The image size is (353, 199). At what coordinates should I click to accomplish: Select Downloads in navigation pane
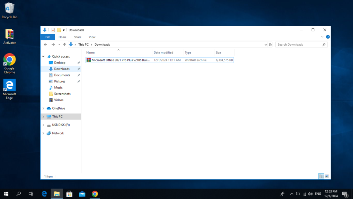click(62, 69)
